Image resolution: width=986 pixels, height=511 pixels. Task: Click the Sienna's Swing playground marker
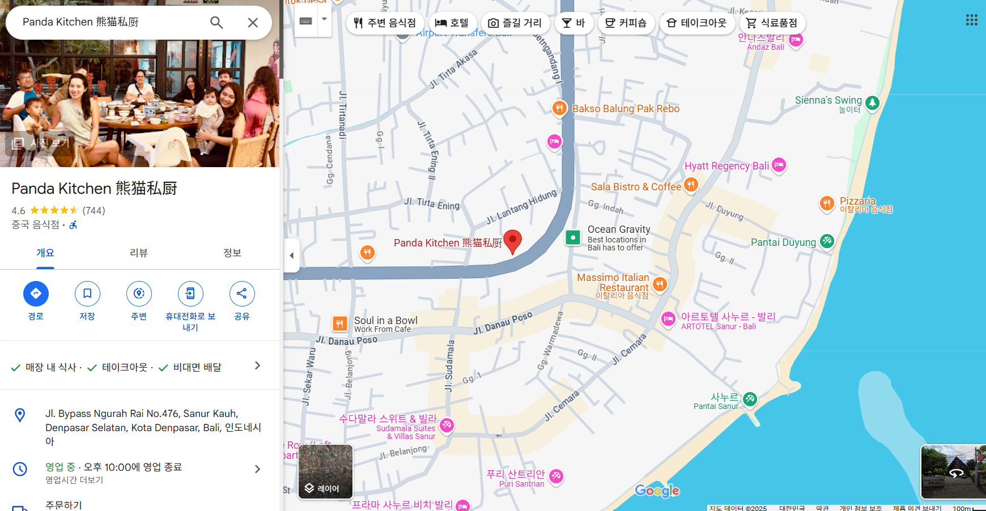point(872,103)
